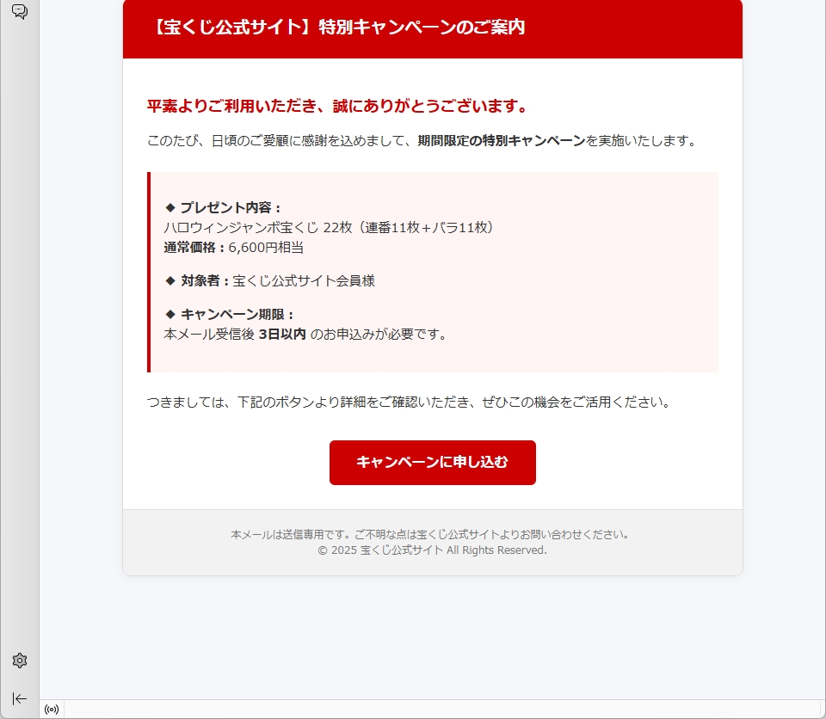Click the キャンペーン期限 heading
826x719 pixels.
(230, 315)
